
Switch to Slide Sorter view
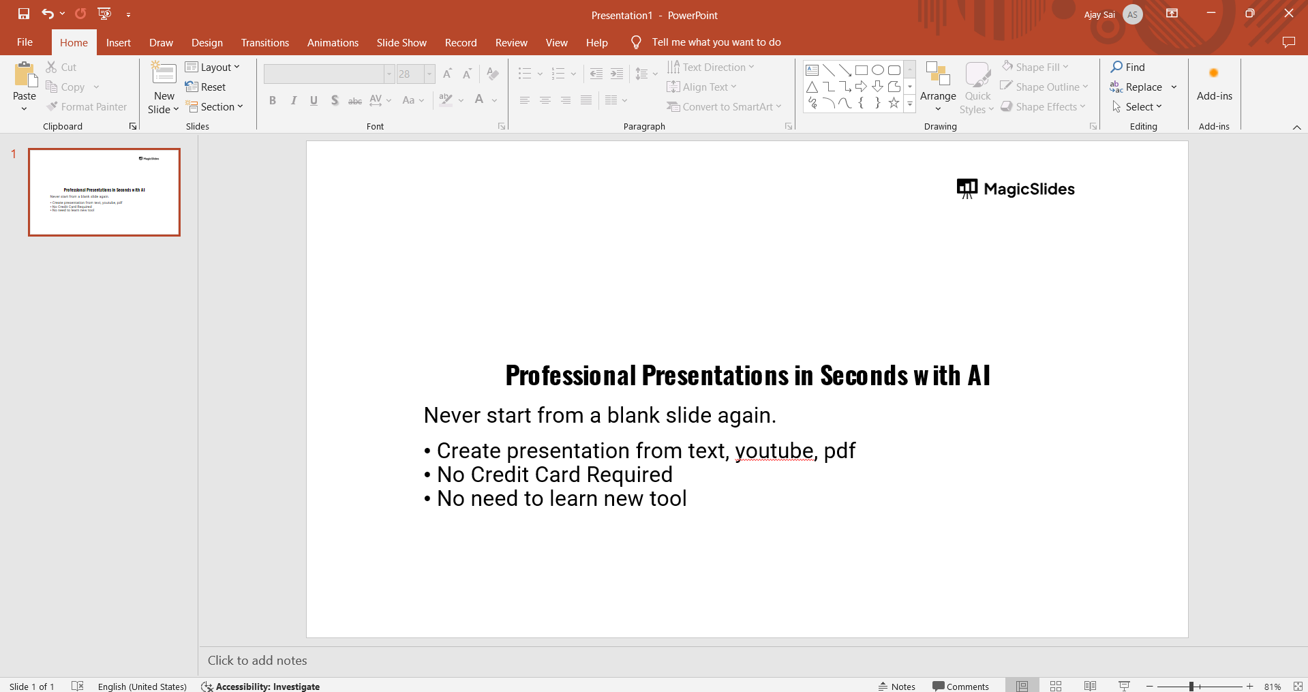[1056, 686]
